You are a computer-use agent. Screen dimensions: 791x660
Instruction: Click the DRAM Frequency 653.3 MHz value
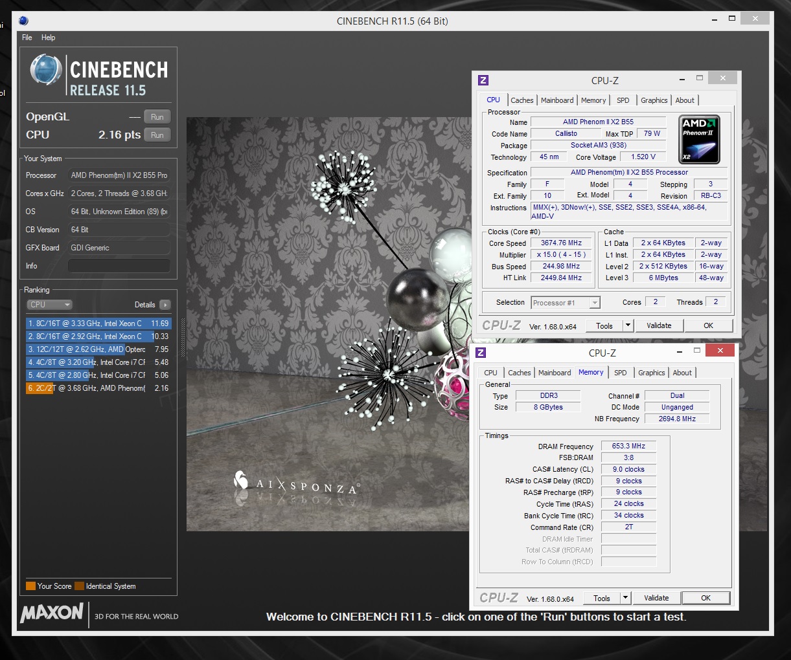coord(628,446)
